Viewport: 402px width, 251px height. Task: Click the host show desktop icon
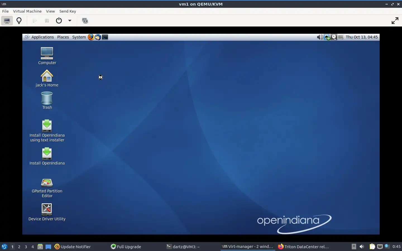tap(48, 247)
